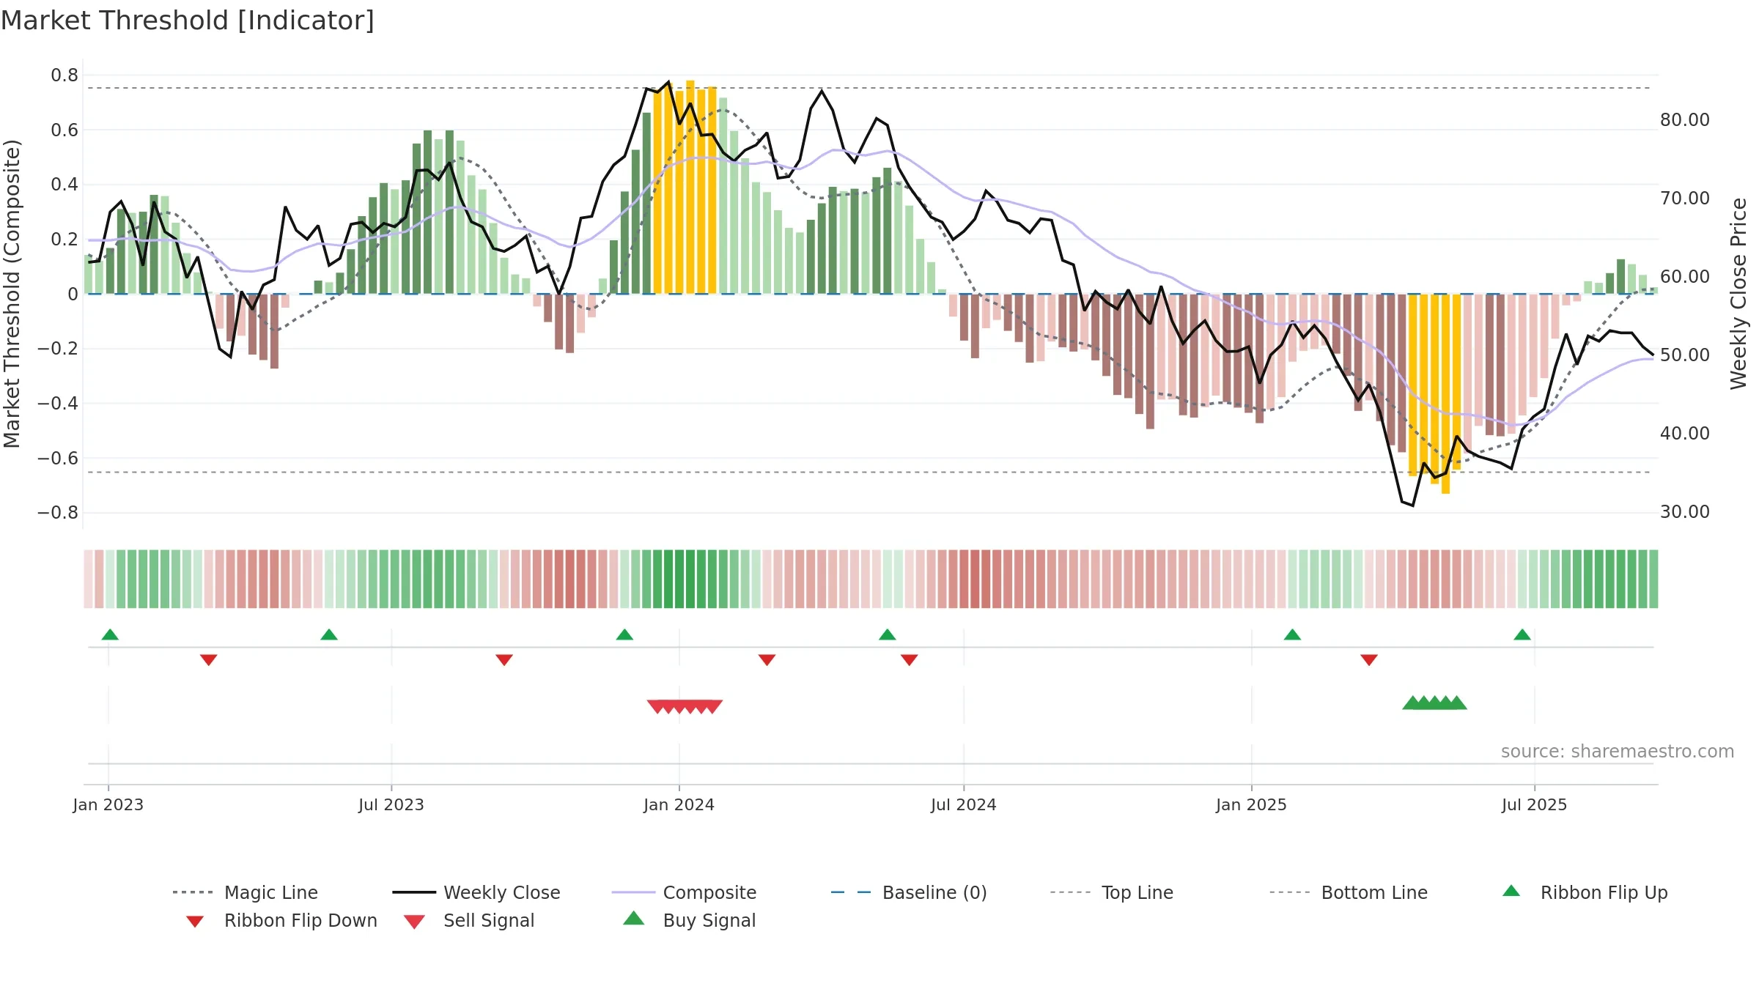The height and width of the screenshot is (989, 1759).
Task: Click the Ribbon Flip Up marker just before Jan 2024
Action: pos(624,634)
